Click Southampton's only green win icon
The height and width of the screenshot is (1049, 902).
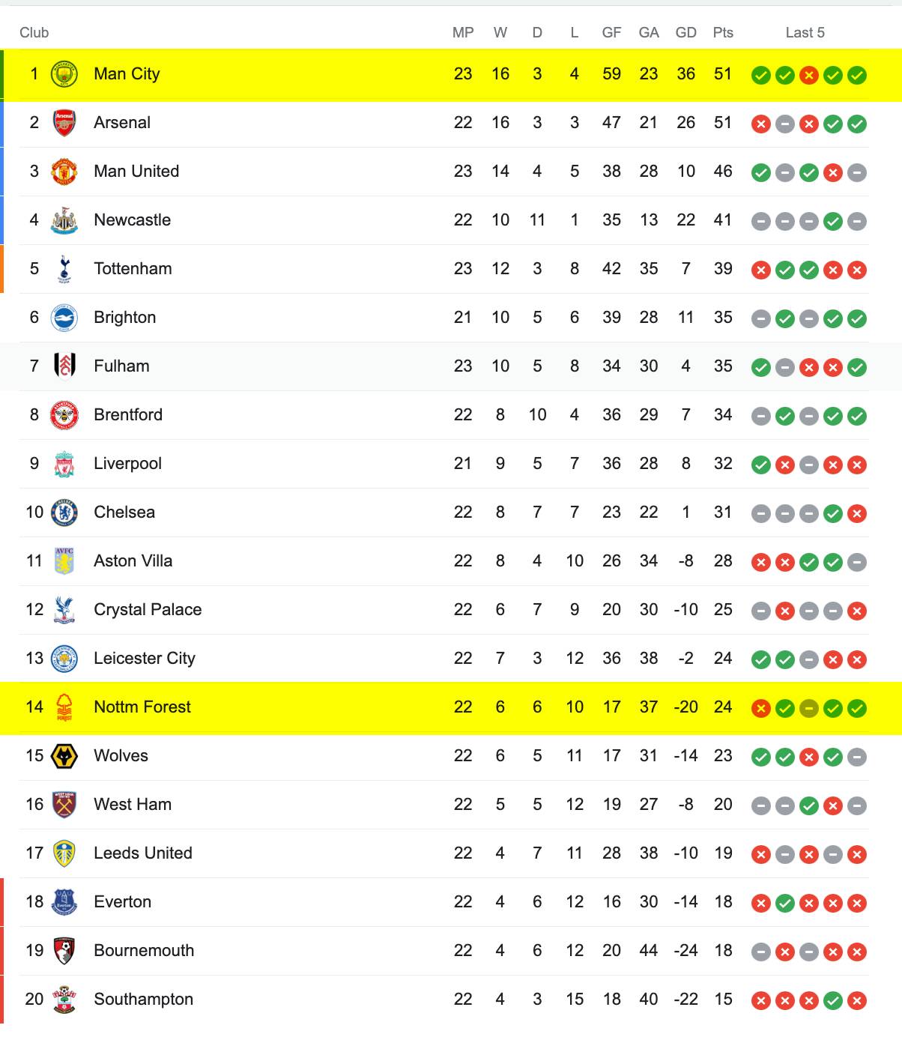point(833,1000)
